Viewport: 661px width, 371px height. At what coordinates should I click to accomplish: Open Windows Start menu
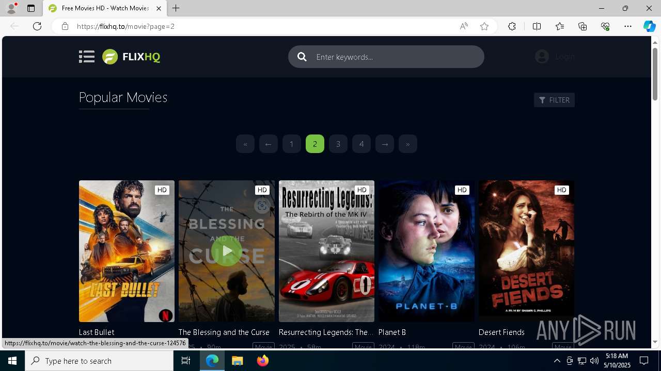(x=12, y=361)
